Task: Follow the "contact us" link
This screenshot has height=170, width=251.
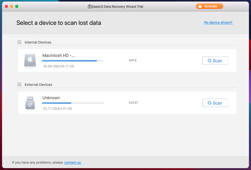Action: [73, 162]
